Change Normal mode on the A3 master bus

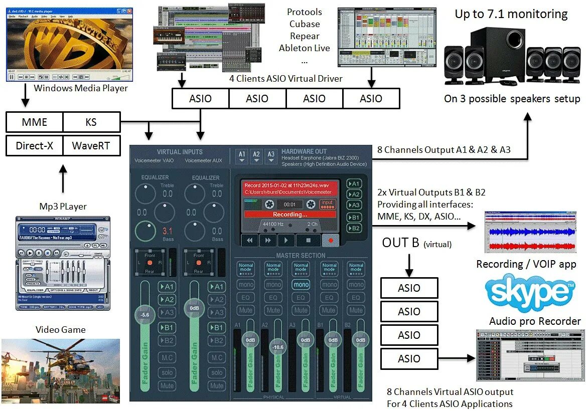pos(301,269)
